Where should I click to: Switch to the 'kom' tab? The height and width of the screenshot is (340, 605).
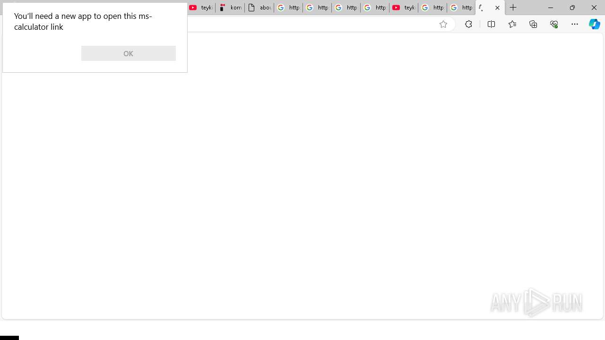tap(230, 8)
